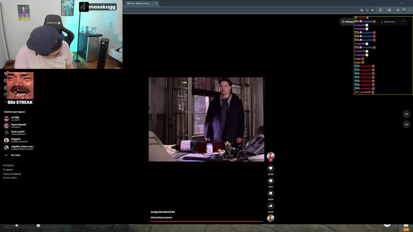Seek using the red video progress bar
The image size is (413, 232).
click(206, 221)
